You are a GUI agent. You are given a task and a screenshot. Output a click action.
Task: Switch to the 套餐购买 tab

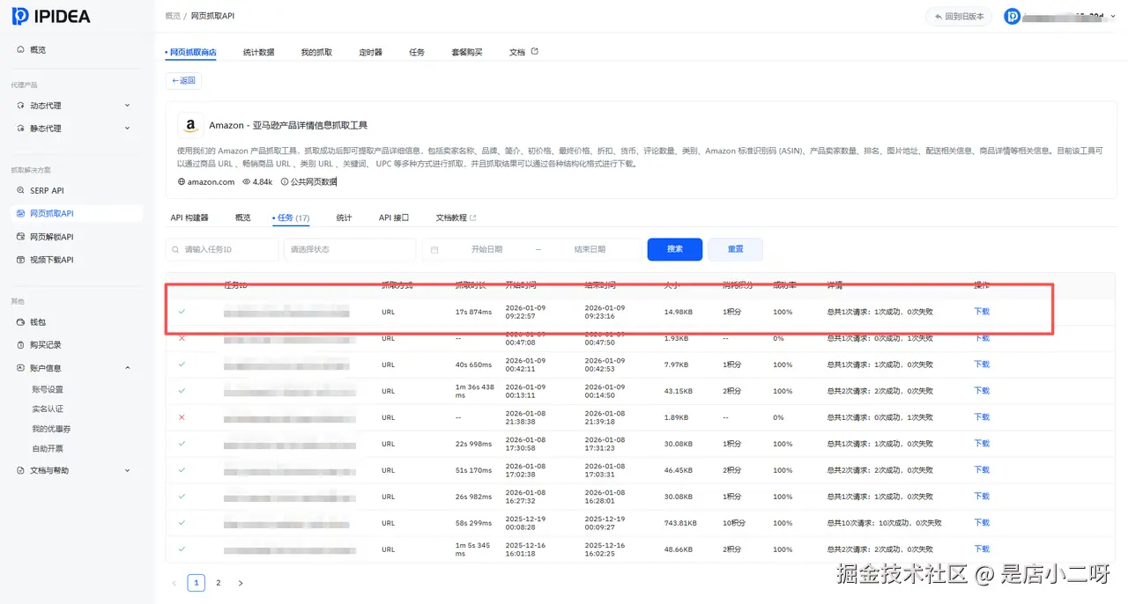pyautogui.click(x=467, y=52)
